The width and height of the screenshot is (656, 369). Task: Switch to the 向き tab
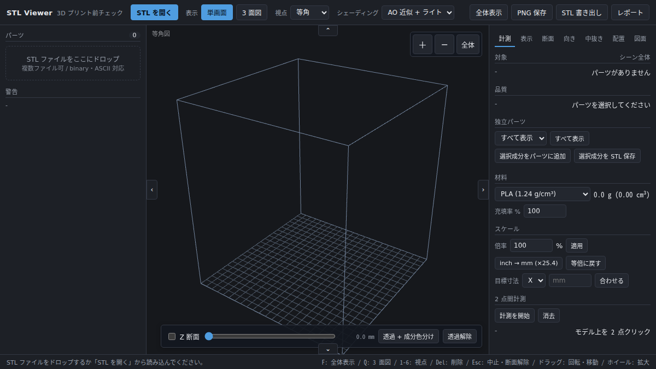[570, 39]
